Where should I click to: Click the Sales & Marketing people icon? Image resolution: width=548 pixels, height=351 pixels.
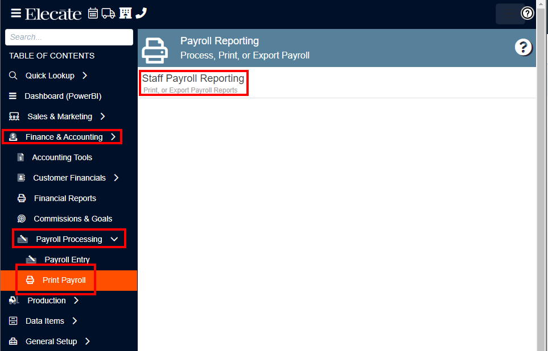click(14, 116)
